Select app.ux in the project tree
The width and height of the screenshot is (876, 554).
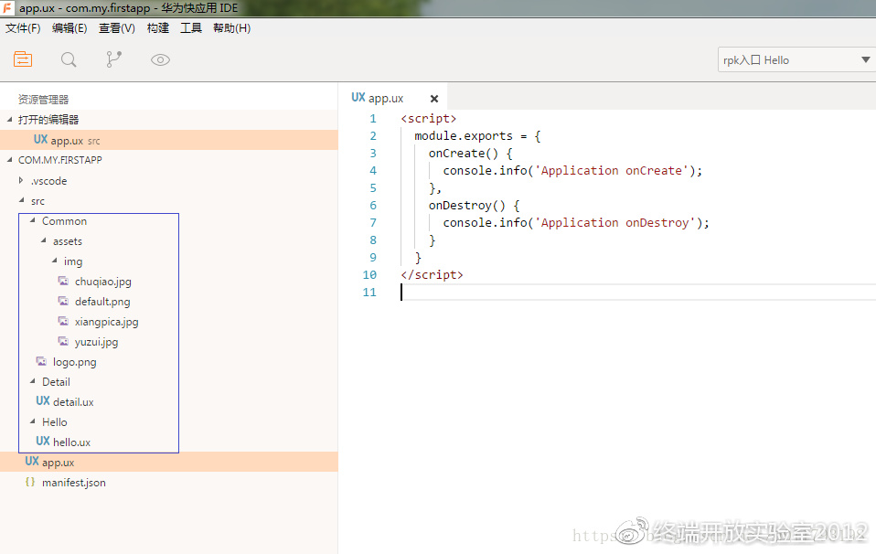pos(169,462)
